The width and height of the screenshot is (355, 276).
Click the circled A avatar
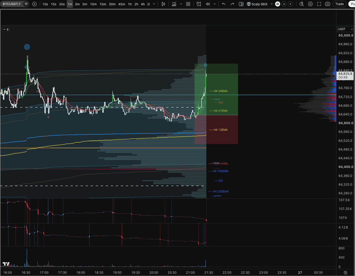point(284,4)
